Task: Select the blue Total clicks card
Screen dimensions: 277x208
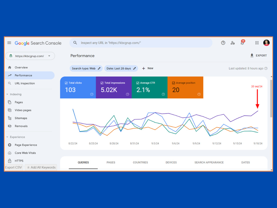Action: (x=78, y=87)
